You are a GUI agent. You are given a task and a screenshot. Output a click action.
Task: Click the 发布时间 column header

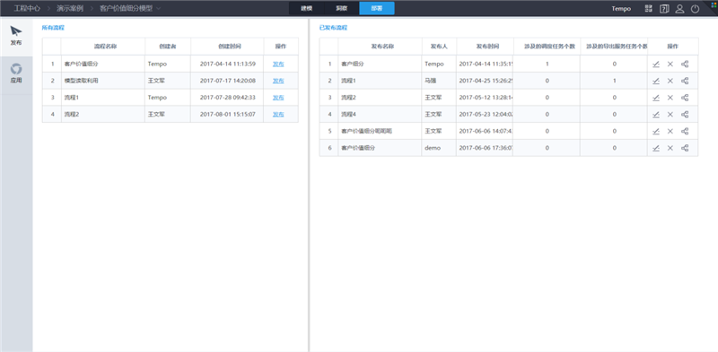(485, 47)
